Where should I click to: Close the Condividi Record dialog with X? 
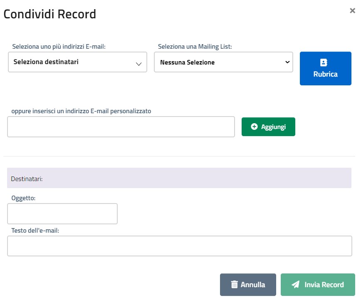coord(352,11)
